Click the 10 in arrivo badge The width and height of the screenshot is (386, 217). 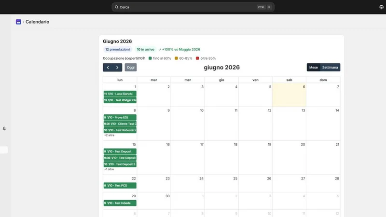(146, 50)
